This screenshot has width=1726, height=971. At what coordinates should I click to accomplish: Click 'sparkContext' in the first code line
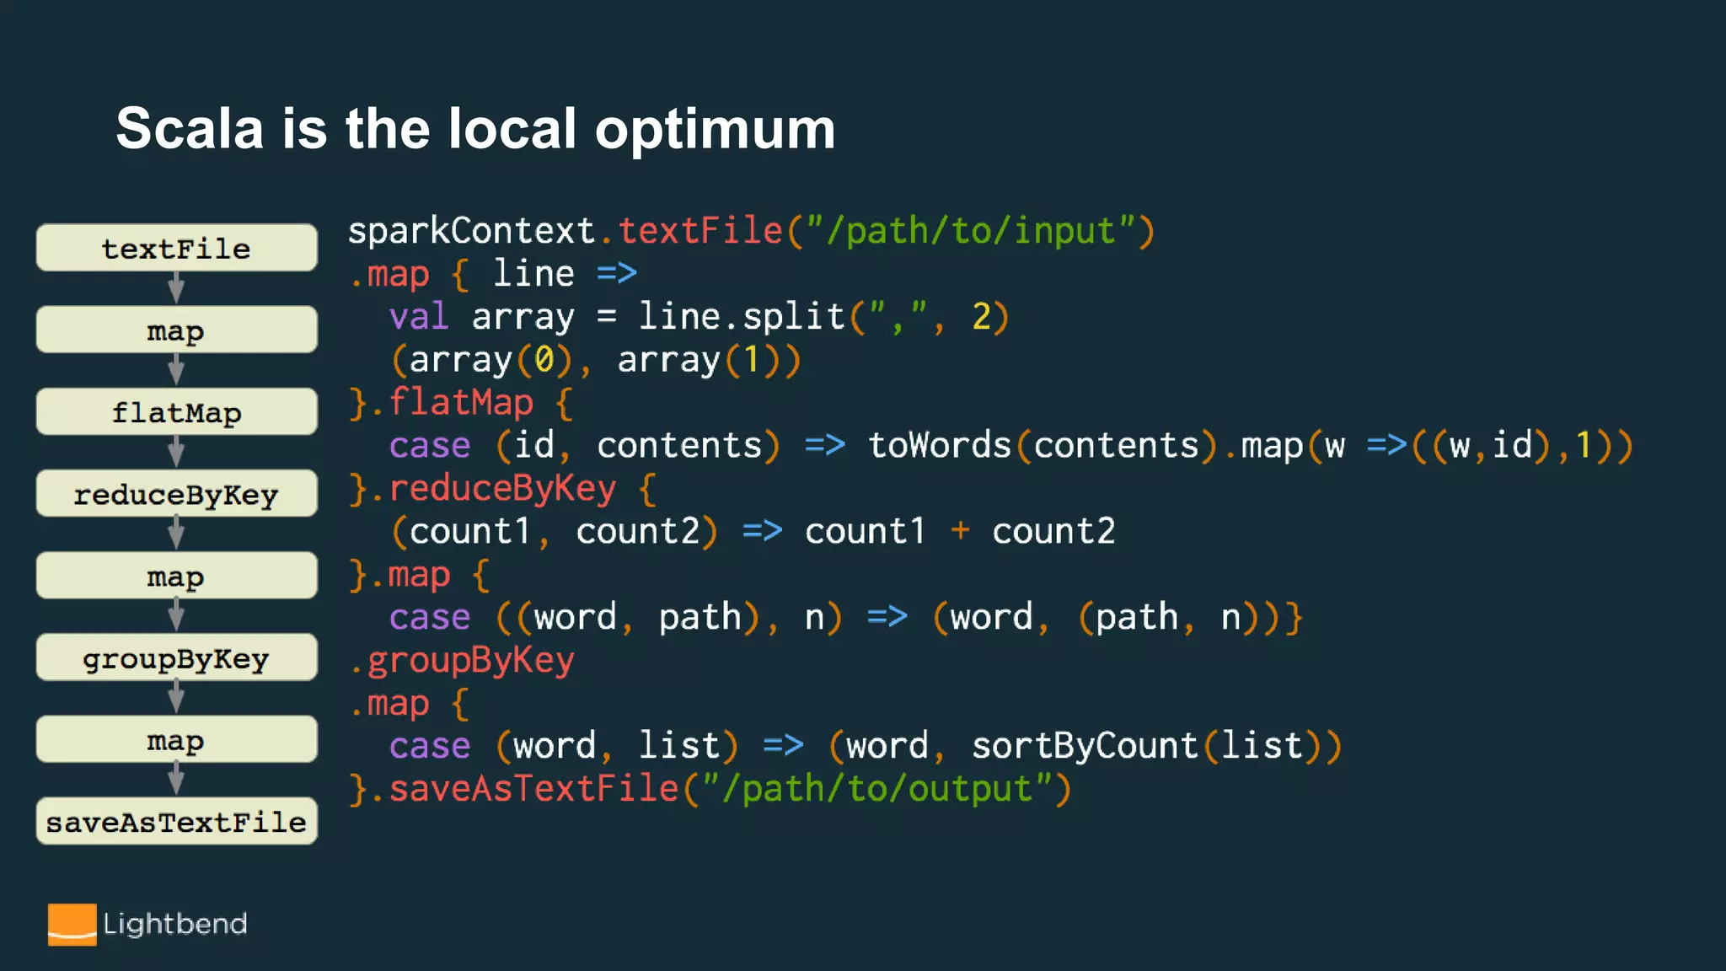click(x=471, y=230)
